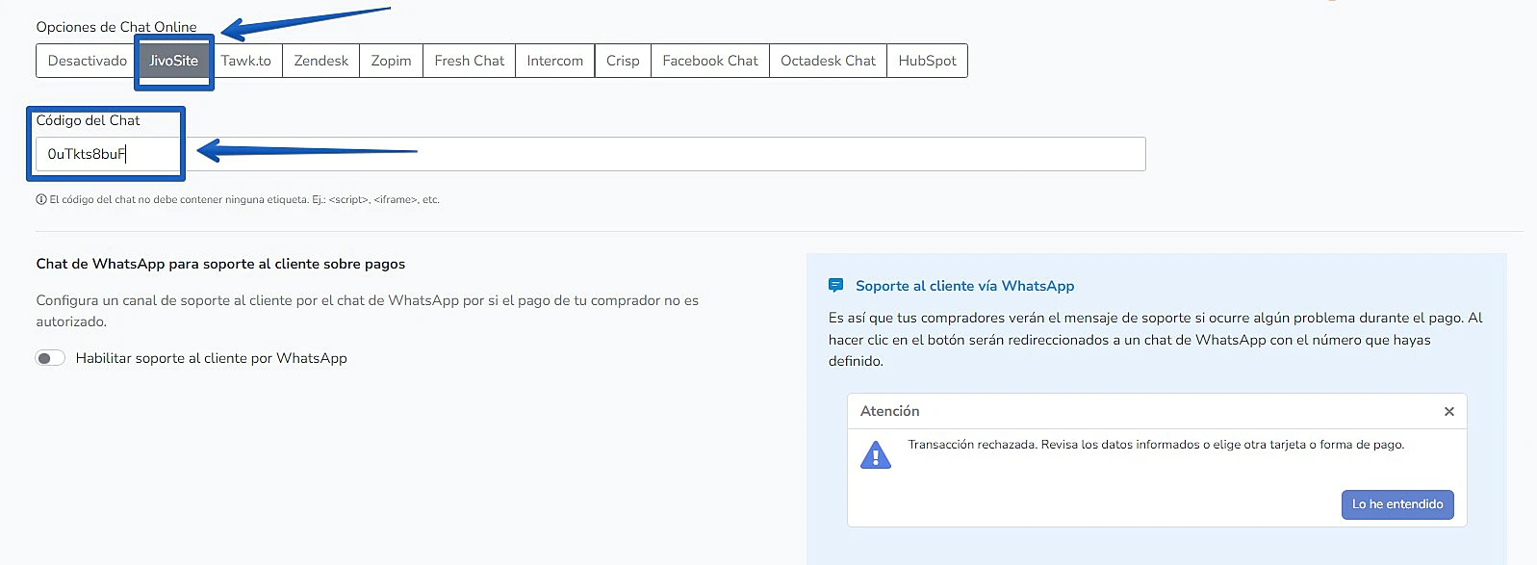Switch chat provider to Zendesk
The width and height of the screenshot is (1537, 565).
point(320,61)
